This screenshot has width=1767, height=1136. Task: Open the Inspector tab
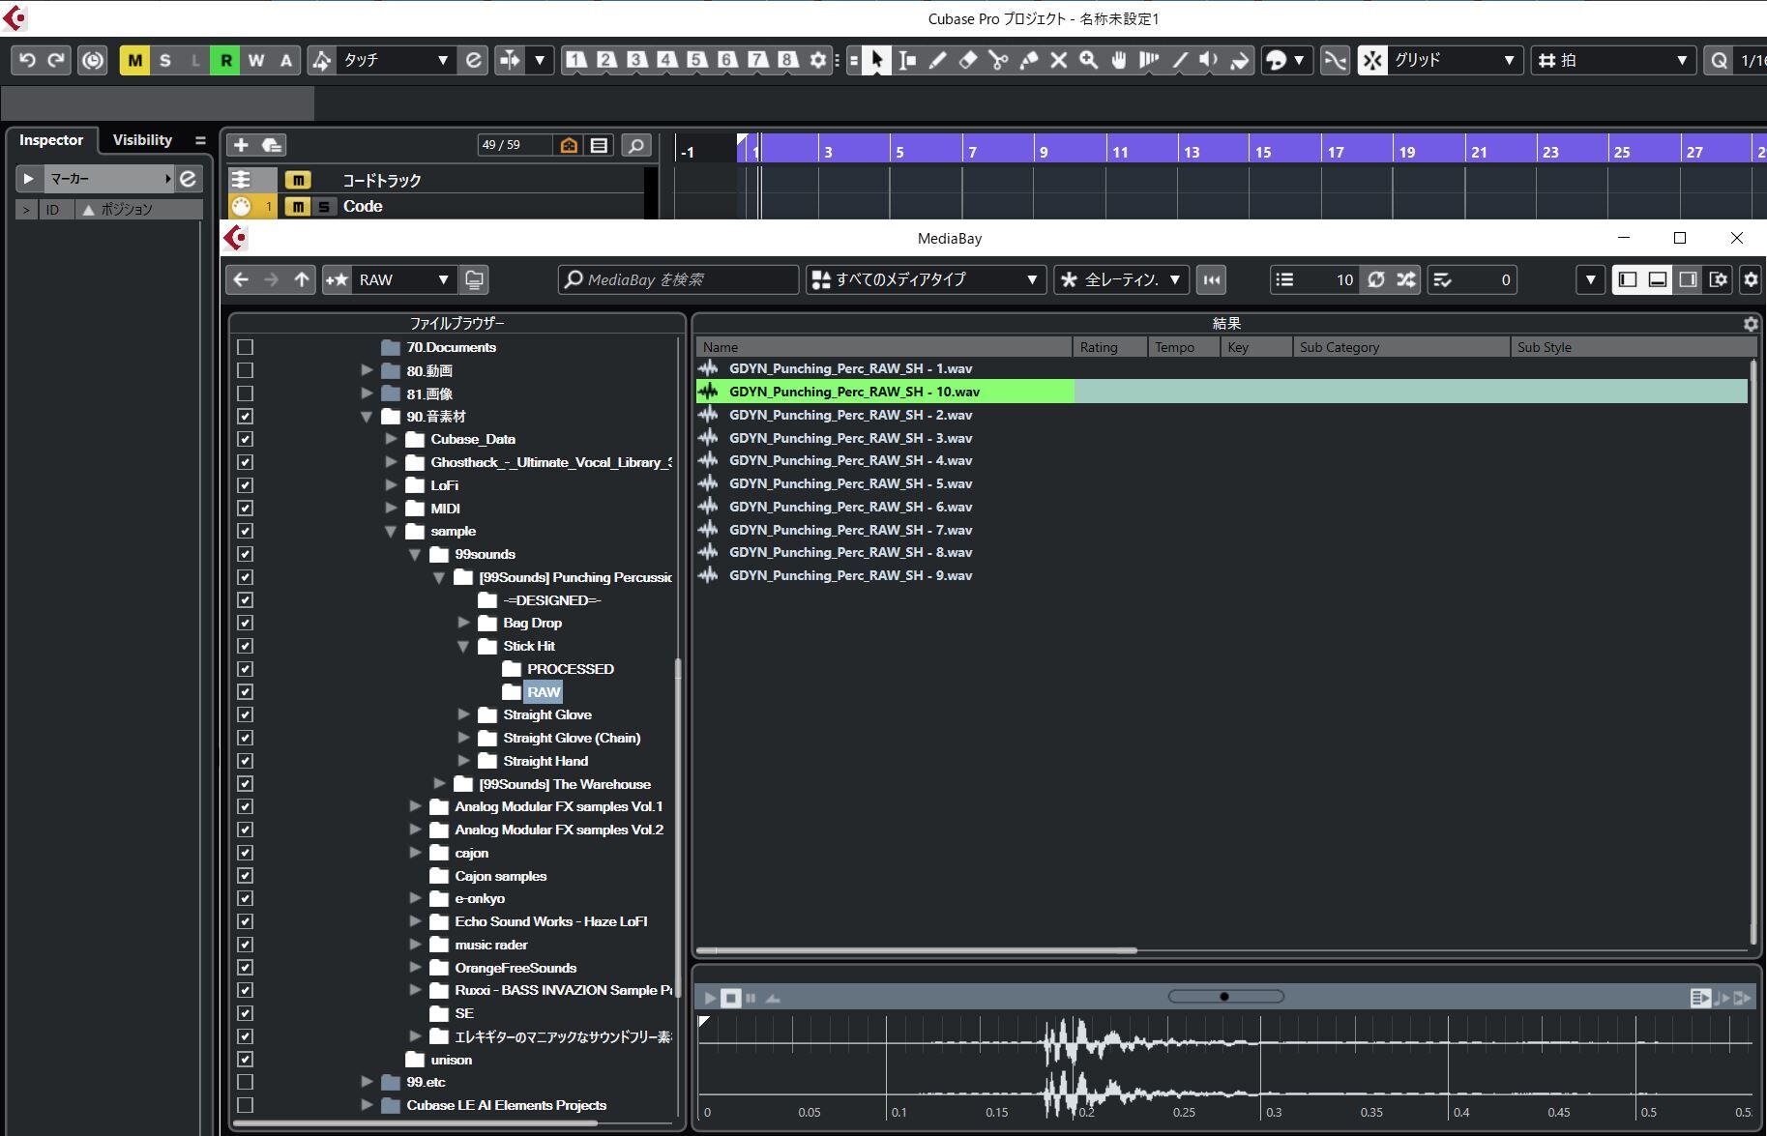(51, 140)
